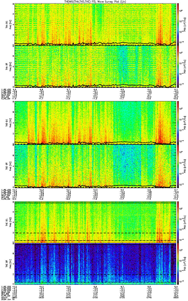This screenshot has width=188, height=301.
Task: Click the THD BL spectrogram panel
Action: tap(95, 123)
